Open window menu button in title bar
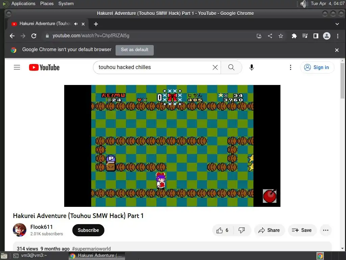 coord(8,14)
